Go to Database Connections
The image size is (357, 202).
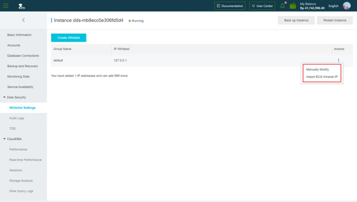pos(23,56)
